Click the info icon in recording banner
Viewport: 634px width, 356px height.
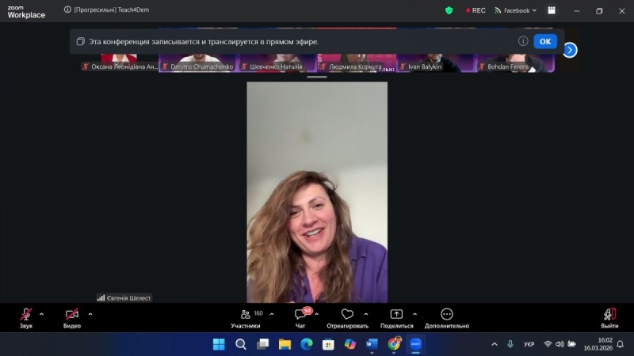pyautogui.click(x=523, y=41)
